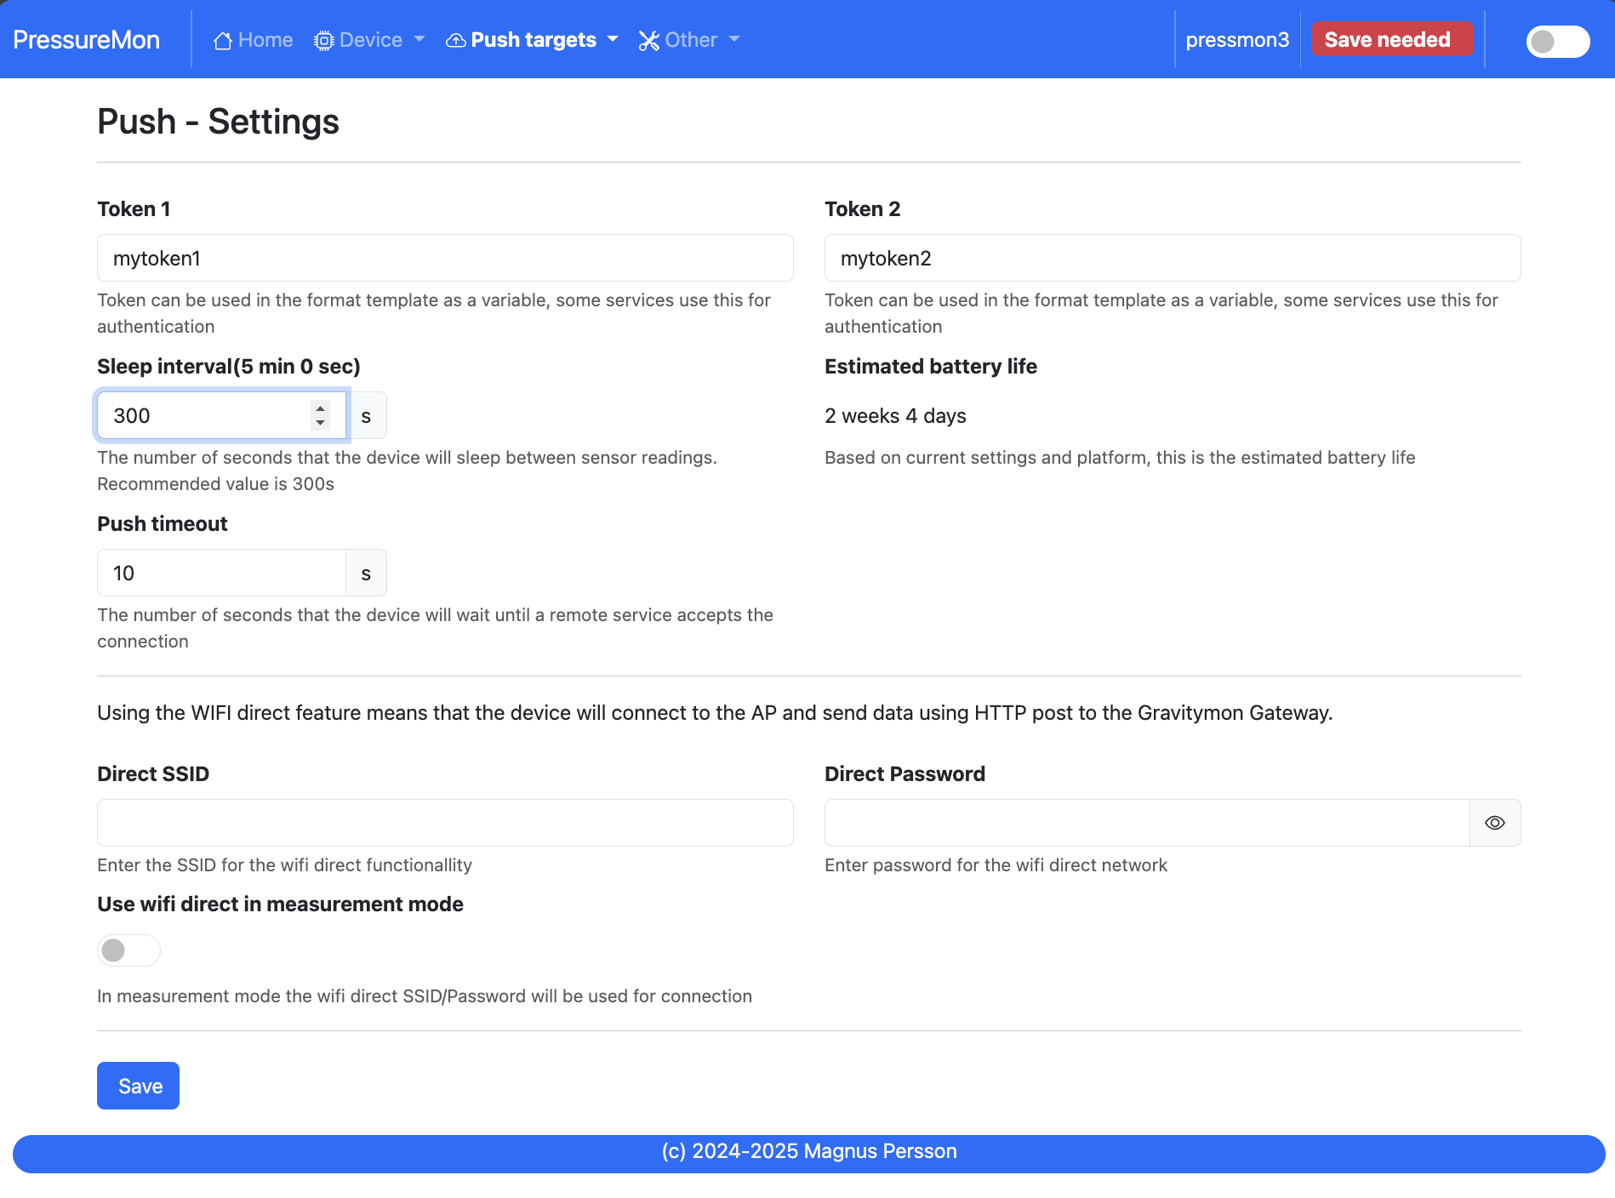
Task: Click the Other tools icon
Action: pyautogui.click(x=649, y=41)
